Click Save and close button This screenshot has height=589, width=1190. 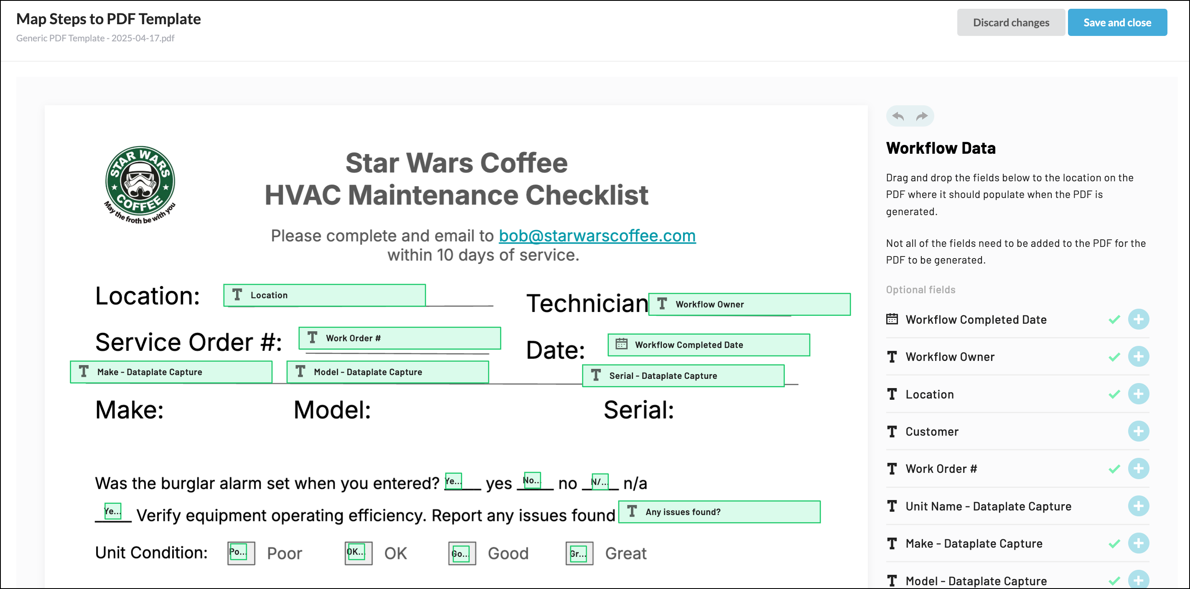click(1117, 23)
